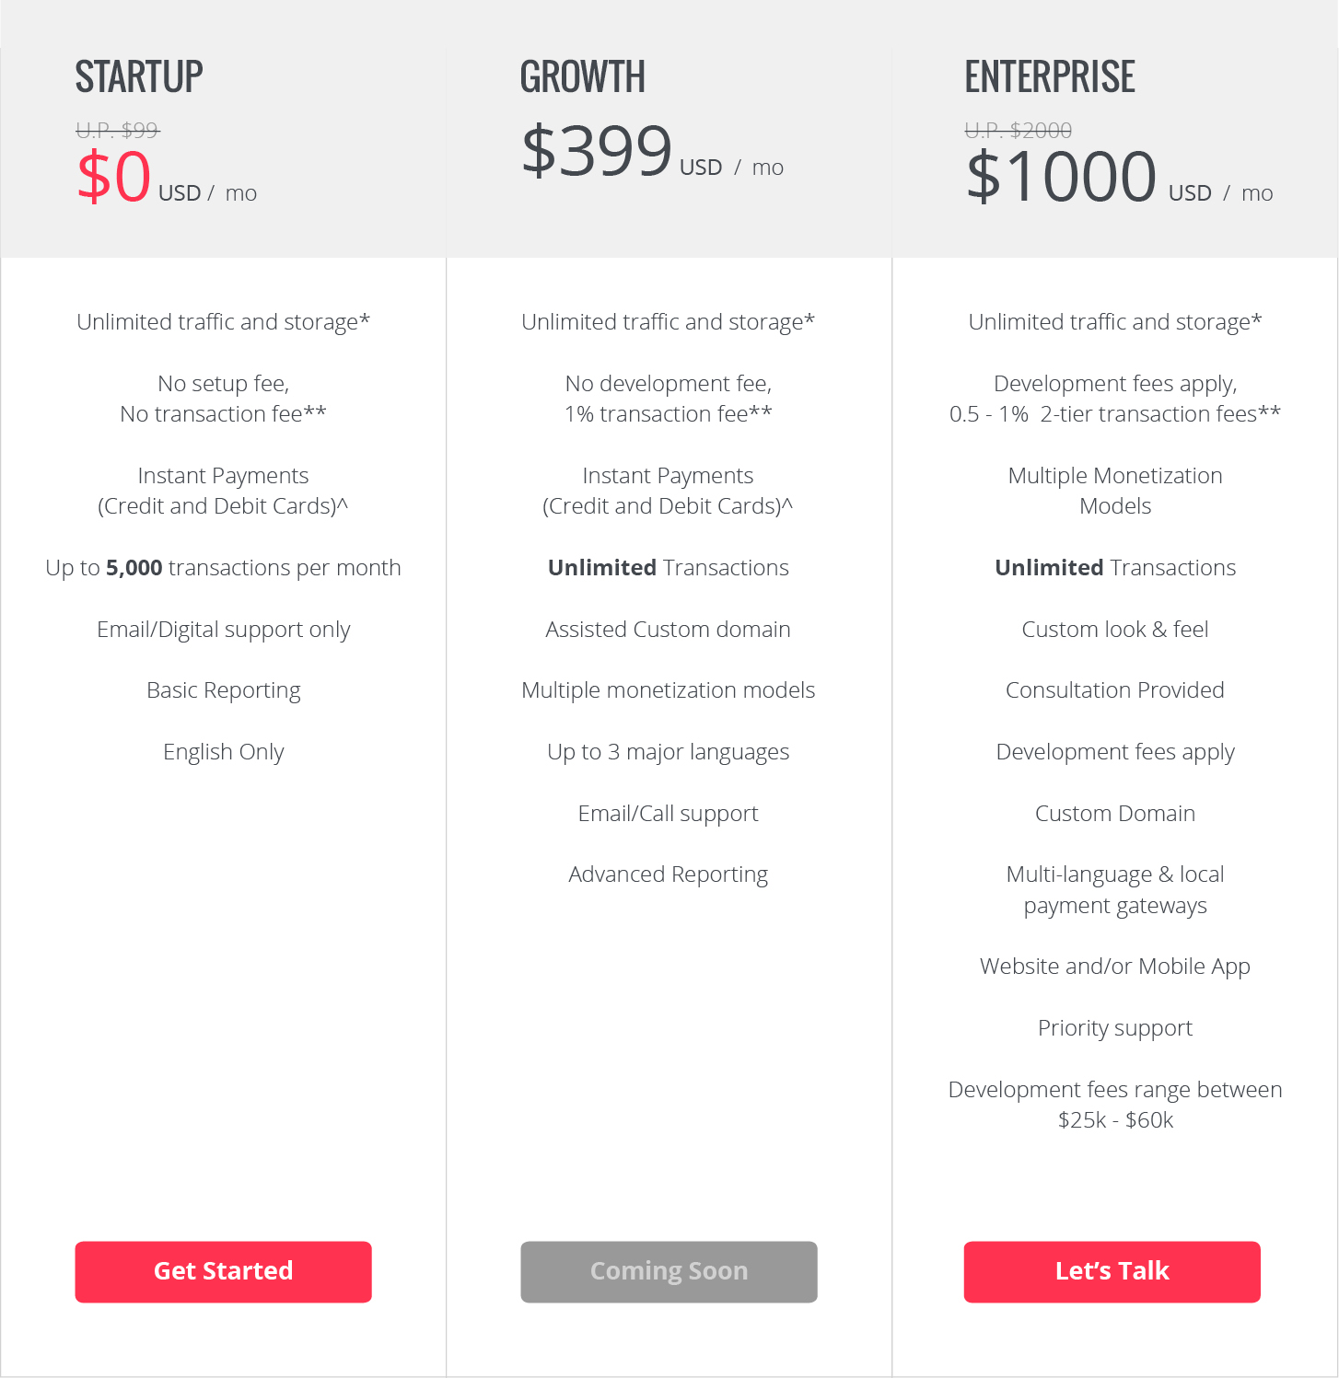1339x1378 pixels.
Task: Click the Get Started button
Action: tap(223, 1271)
